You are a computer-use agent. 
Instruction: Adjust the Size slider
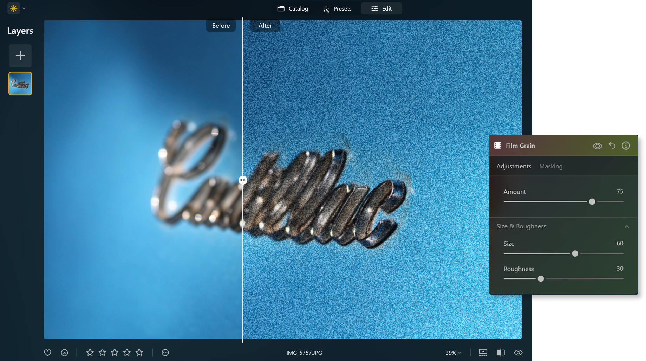coord(575,253)
